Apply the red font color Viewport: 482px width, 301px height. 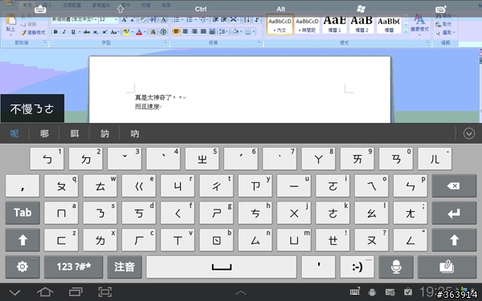coord(139,32)
